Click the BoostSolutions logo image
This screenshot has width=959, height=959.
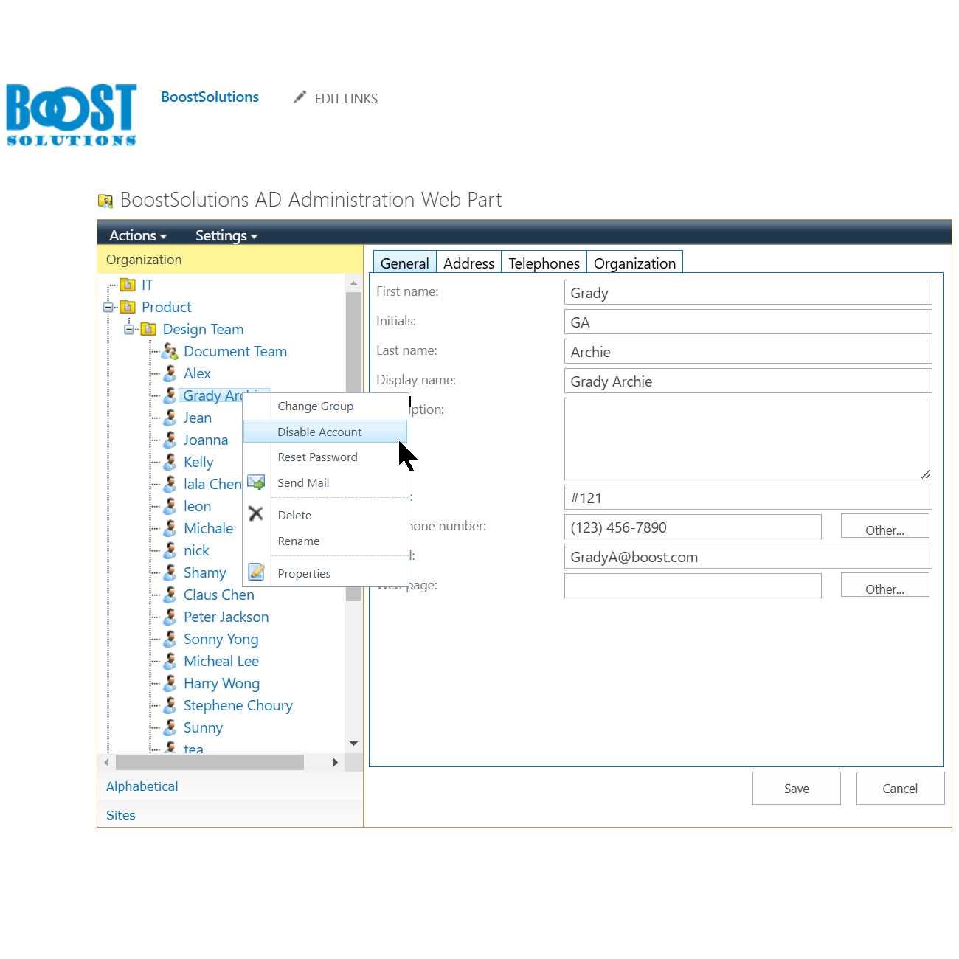pyautogui.click(x=72, y=114)
